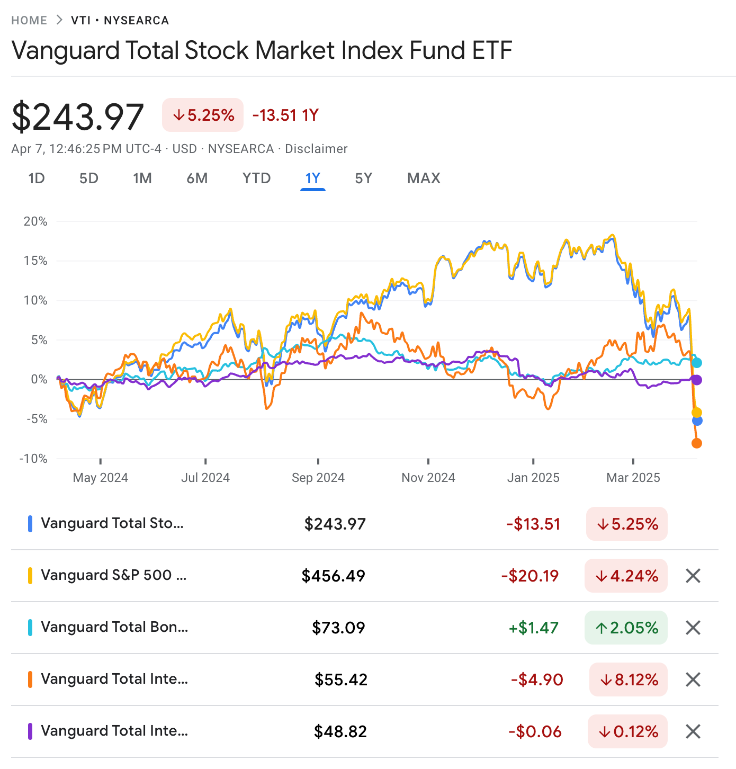Remove Vanguard S&P 500 comparison
Viewport: 736px width, 769px height.
pos(693,576)
